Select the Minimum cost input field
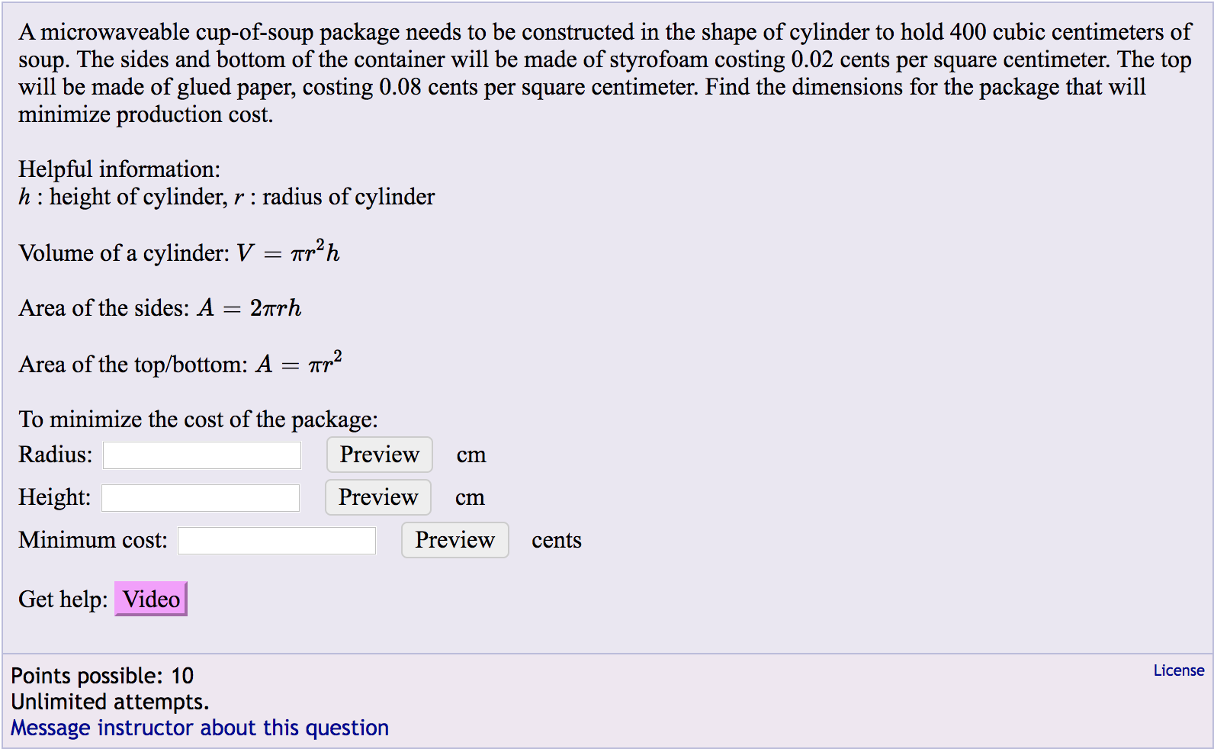This screenshot has width=1214, height=749. [277, 541]
